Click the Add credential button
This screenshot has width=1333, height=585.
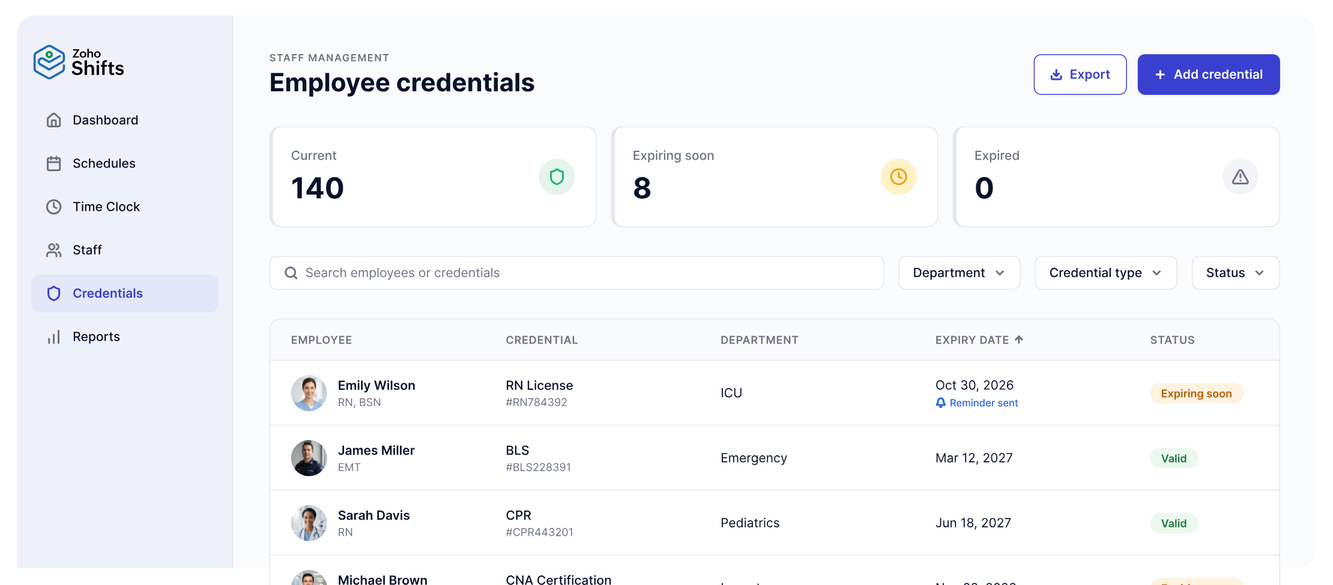click(1208, 74)
